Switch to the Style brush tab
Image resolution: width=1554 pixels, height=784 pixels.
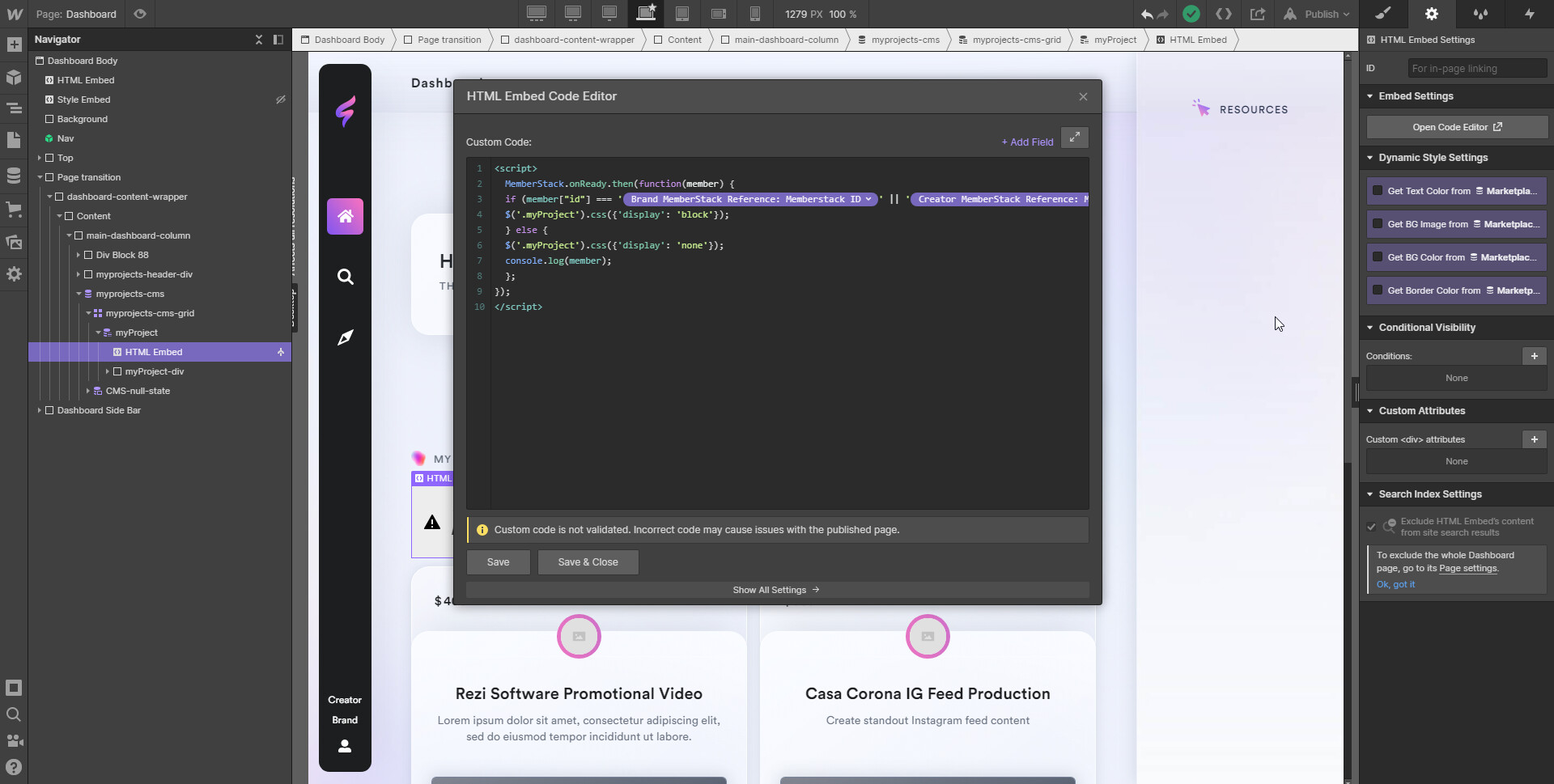point(1383,14)
